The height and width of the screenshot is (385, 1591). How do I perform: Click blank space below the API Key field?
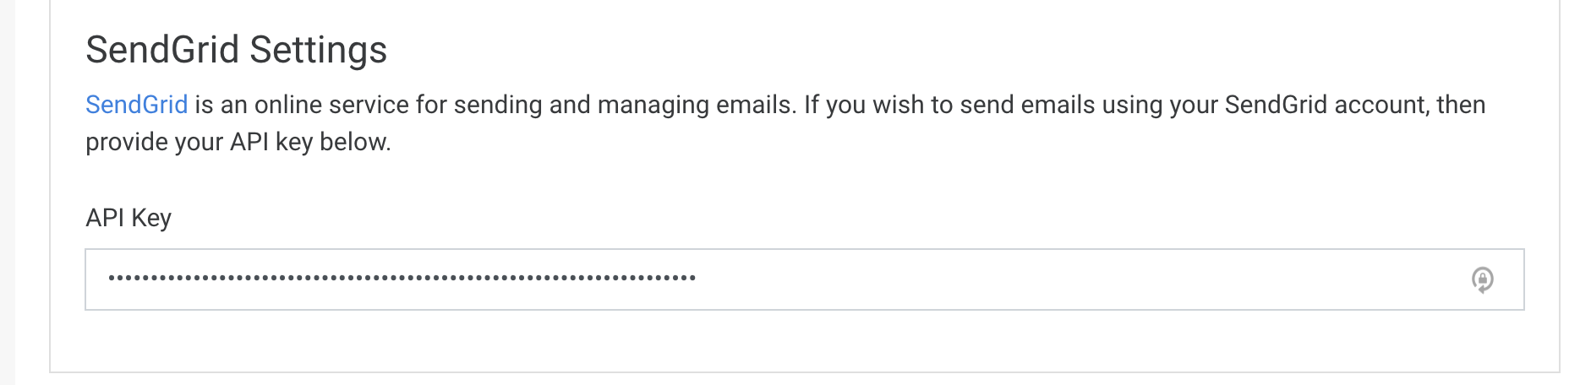tap(803, 340)
